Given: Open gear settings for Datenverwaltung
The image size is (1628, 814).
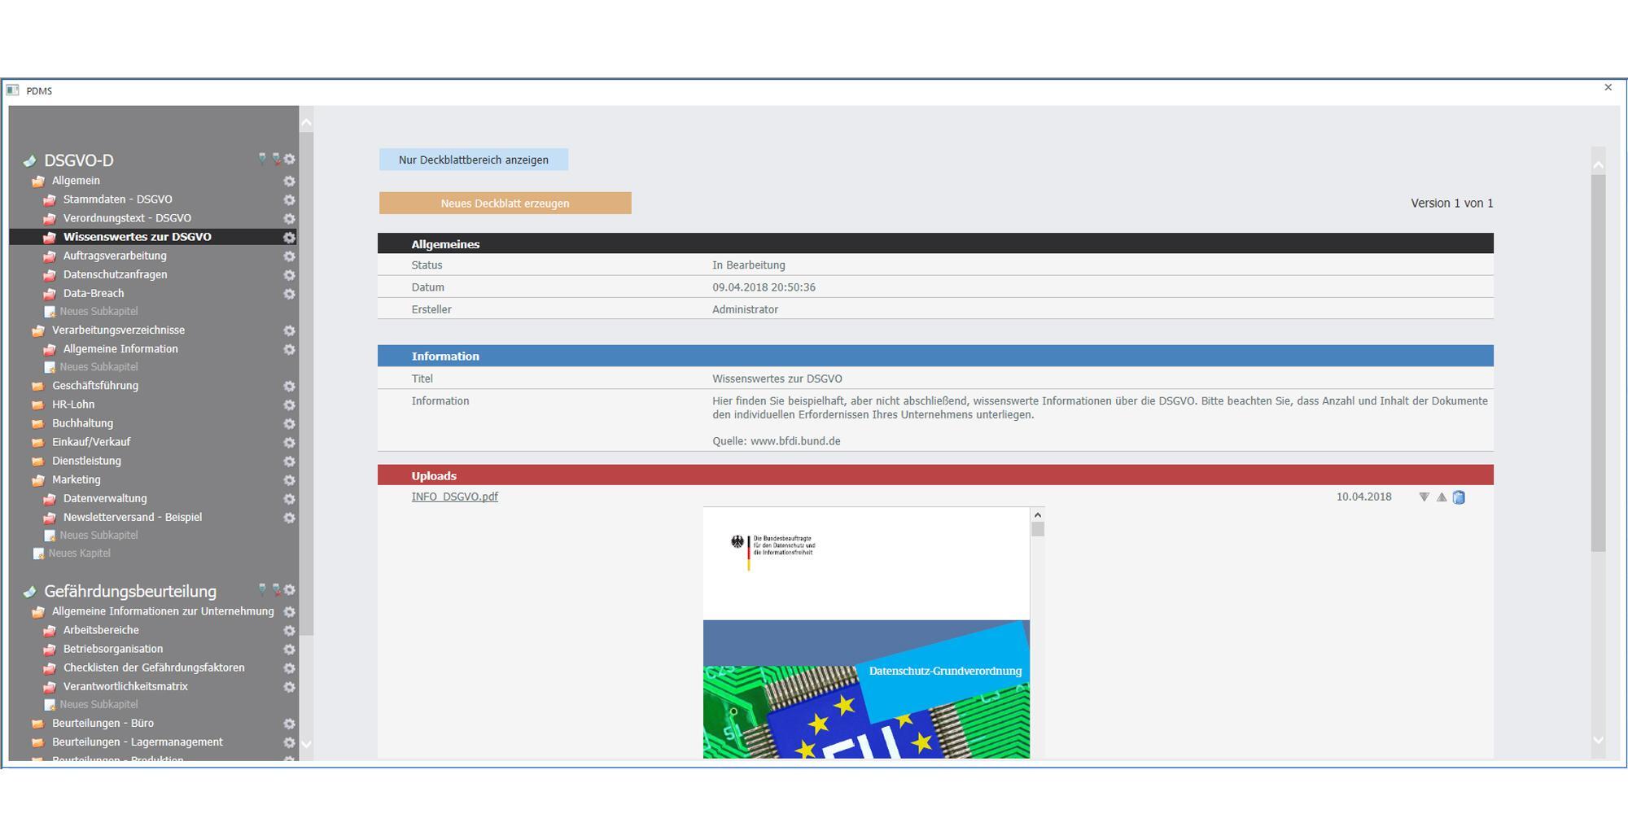Looking at the screenshot, I should [x=289, y=498].
